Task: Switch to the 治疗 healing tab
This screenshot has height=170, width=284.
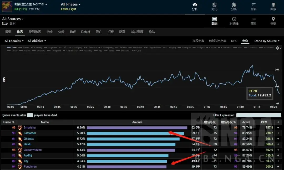Action: click(x=49, y=32)
